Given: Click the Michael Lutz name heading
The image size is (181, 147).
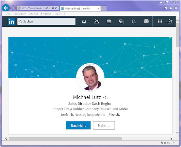Looking at the screenshot, I should point(87,97).
